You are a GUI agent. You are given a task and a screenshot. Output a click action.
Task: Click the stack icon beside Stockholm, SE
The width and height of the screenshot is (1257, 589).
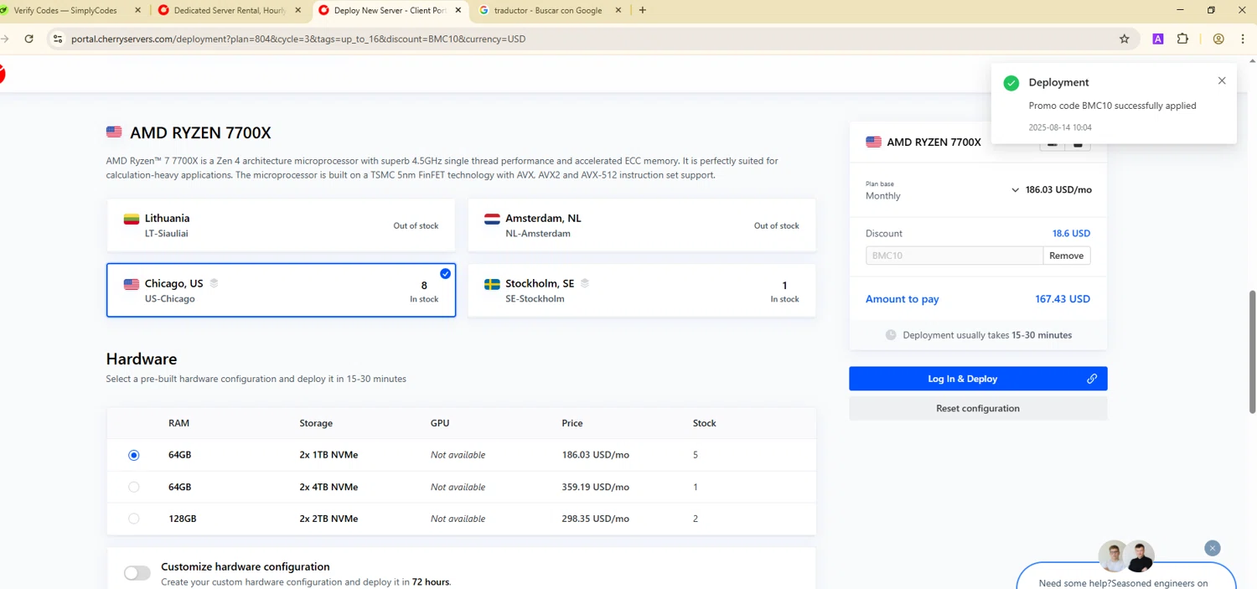click(x=585, y=283)
